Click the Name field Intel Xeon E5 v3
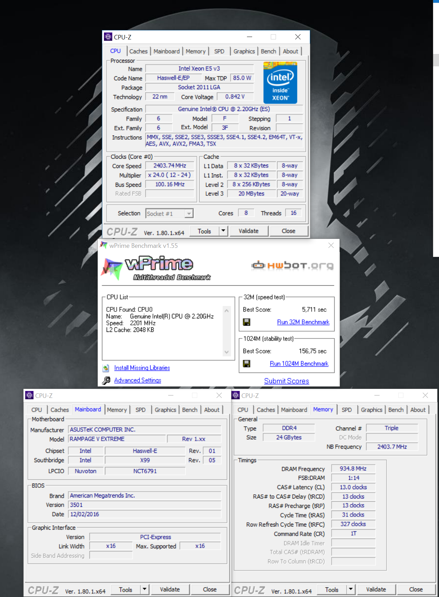 click(199, 68)
